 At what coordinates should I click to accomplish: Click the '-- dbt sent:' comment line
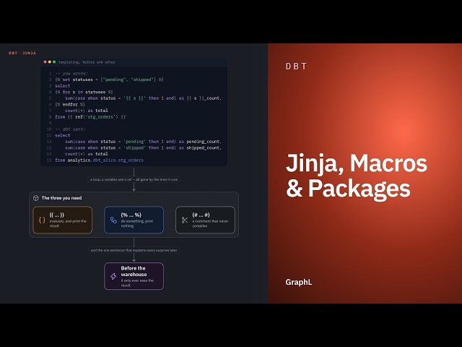point(70,129)
